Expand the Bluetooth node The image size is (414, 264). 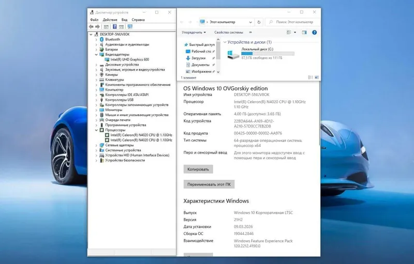pos(96,39)
